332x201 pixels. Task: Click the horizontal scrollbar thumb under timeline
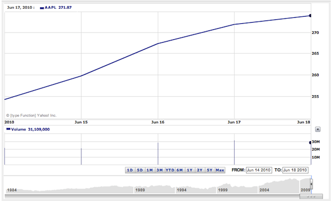coord(311,197)
